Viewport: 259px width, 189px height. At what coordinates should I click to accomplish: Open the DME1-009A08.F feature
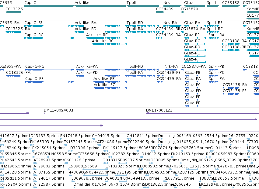click(45, 113)
